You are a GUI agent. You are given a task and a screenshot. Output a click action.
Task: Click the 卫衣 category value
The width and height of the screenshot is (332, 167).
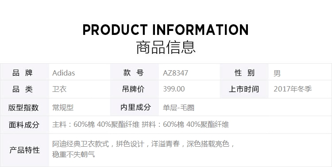tap(59, 89)
